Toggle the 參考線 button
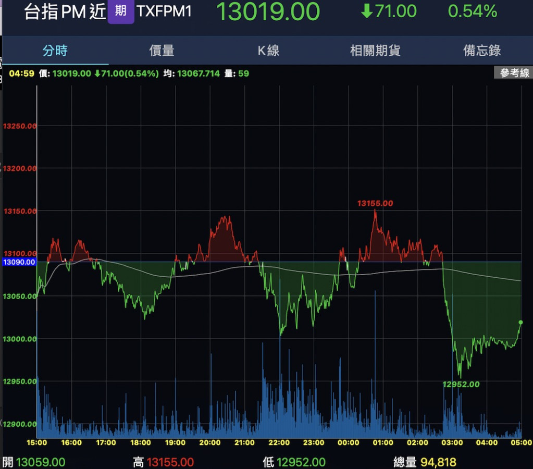533x469 pixels. point(514,73)
